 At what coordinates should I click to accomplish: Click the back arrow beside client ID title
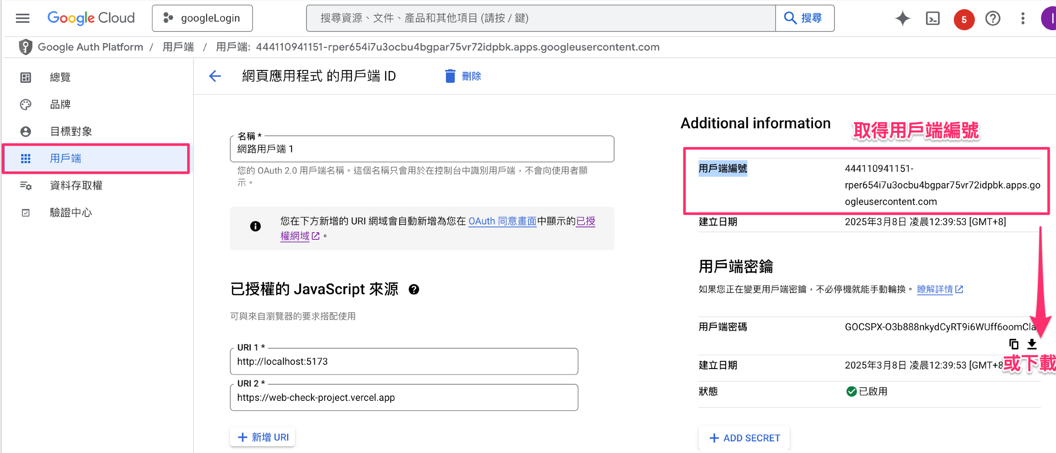pos(215,76)
